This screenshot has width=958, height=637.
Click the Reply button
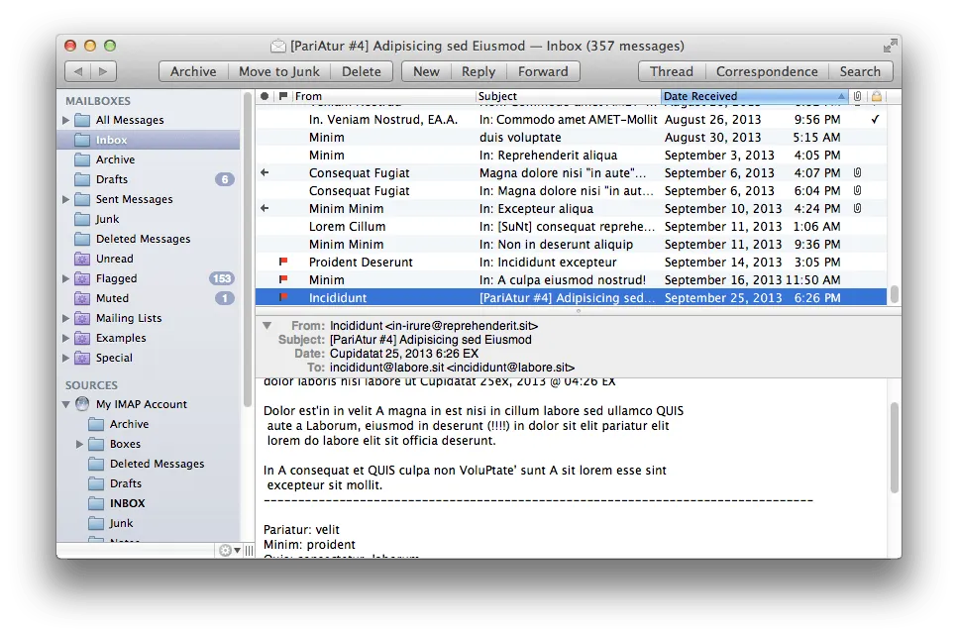click(x=479, y=70)
